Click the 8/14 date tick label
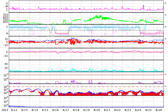The width and height of the screenshot is (168, 112). point(35,110)
